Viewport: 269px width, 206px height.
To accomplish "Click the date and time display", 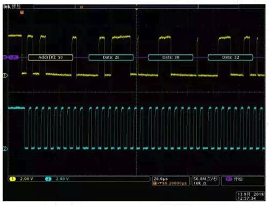I will pos(251,196).
